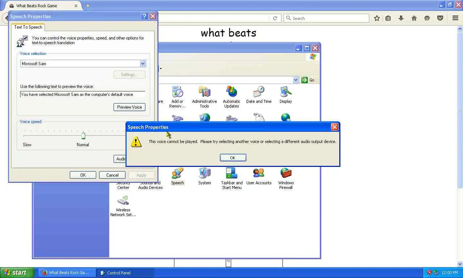Viewport: 463px width, 278px height.
Task: Open Administrative Tools icon
Action: click(204, 97)
